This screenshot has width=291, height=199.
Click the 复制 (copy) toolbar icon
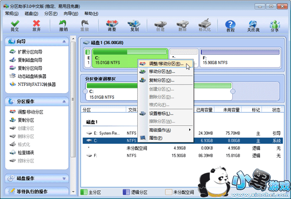pos(134,26)
